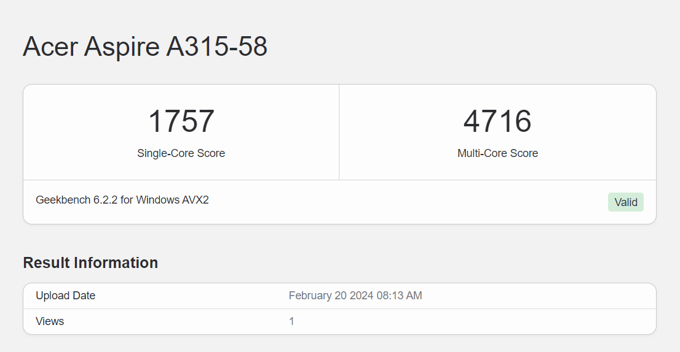The width and height of the screenshot is (680, 352).
Task: Click the green Valid badge
Action: pos(625,202)
